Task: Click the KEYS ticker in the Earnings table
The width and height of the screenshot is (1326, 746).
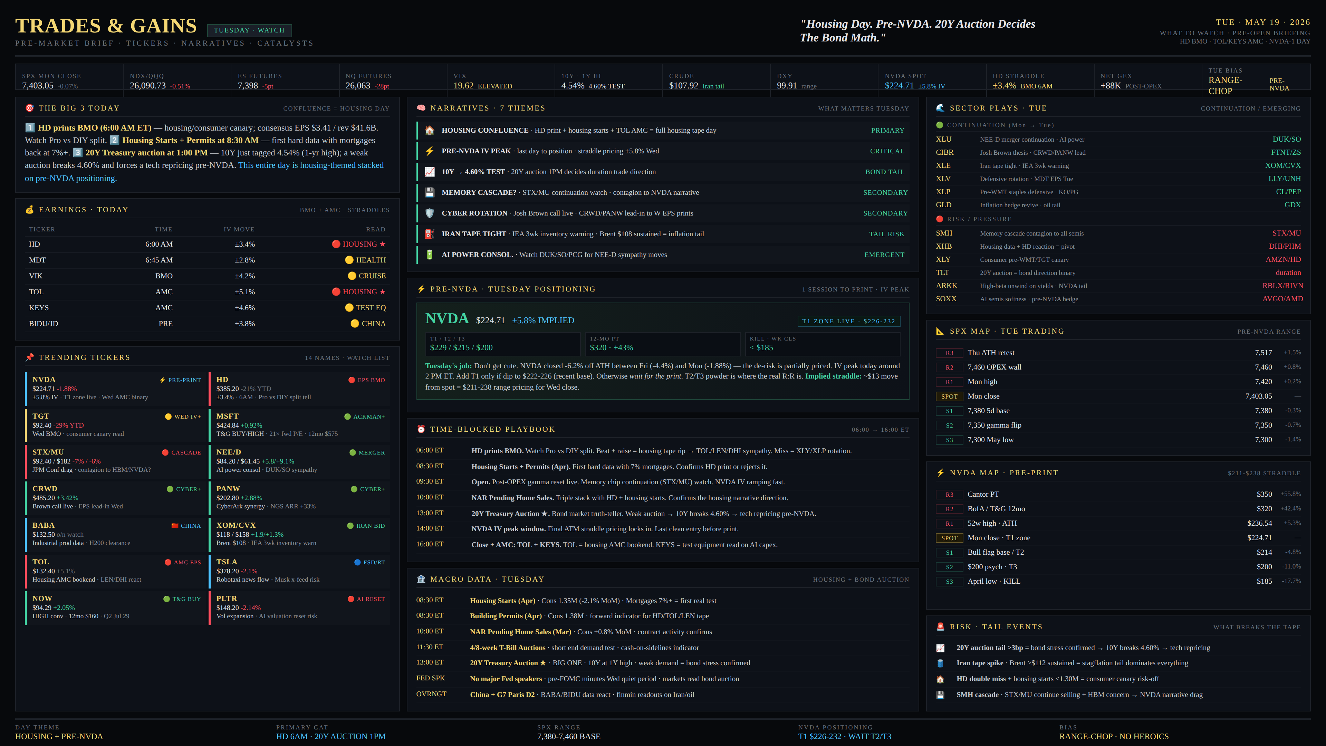Action: 39,308
